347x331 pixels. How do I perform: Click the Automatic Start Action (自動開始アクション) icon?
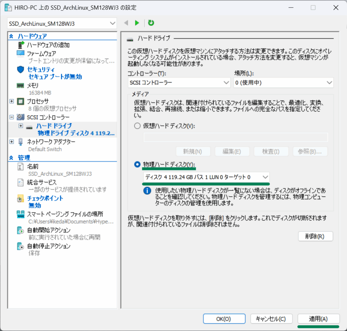tap(20, 230)
